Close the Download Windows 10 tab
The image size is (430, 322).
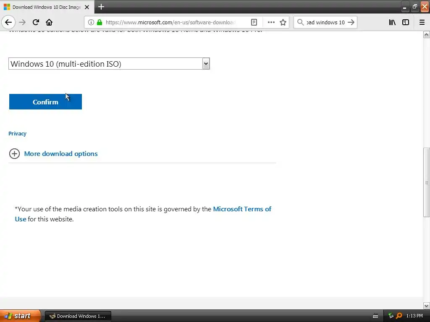click(87, 7)
